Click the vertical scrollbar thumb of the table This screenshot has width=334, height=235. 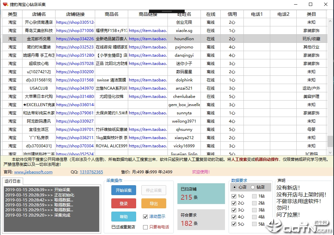330,141
